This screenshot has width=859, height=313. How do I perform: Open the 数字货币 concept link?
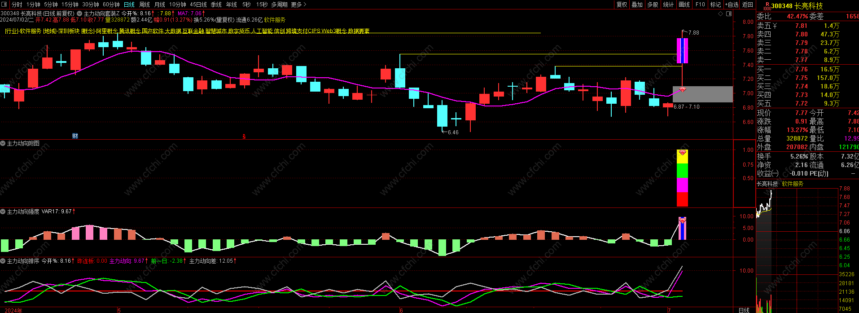click(239, 31)
